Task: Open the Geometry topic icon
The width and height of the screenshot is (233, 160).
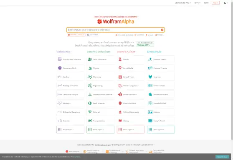Action: click(60, 103)
